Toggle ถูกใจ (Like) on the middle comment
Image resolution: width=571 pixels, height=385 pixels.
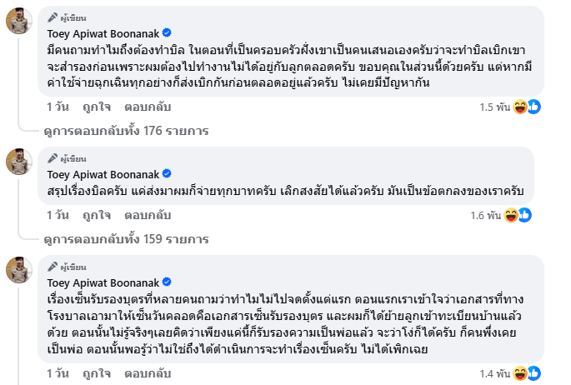coord(96,215)
